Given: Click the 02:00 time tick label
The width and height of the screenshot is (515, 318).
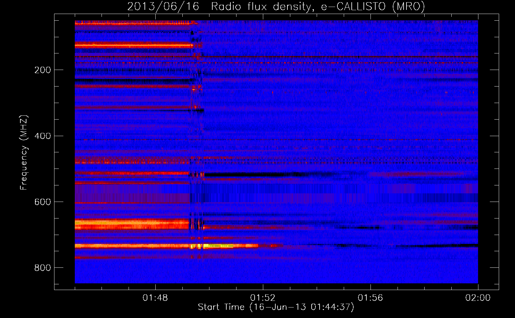Looking at the screenshot, I should coord(478,298).
